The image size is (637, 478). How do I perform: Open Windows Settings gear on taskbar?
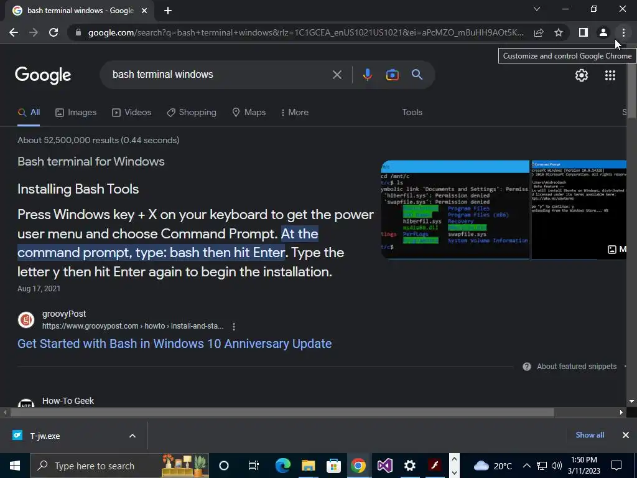coord(410,466)
